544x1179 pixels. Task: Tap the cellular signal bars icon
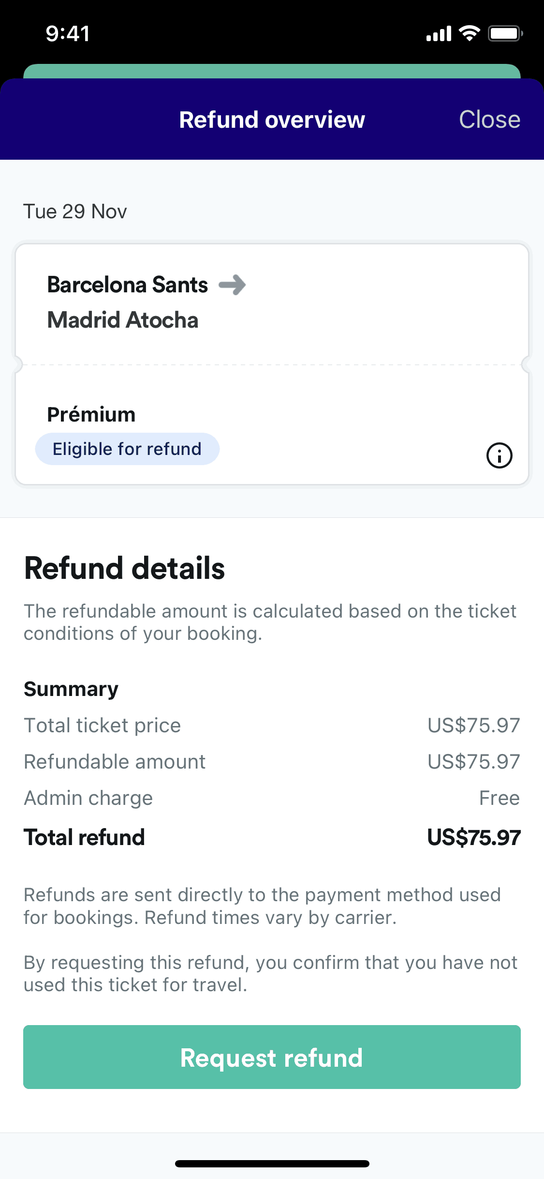439,34
